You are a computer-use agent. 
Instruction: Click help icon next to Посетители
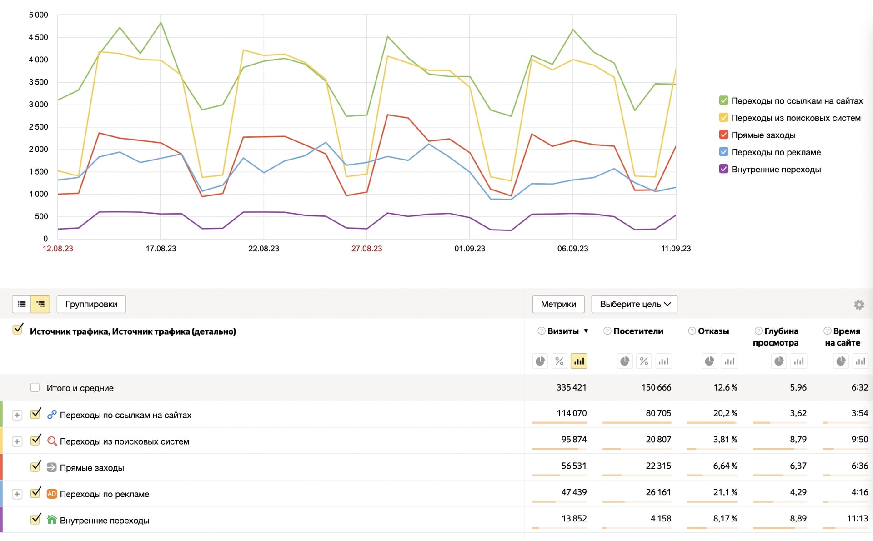[607, 331]
